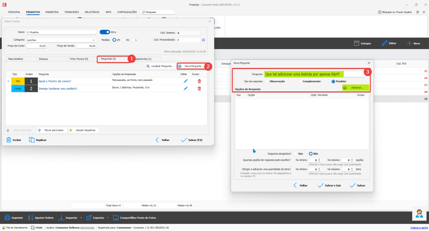The image size is (429, 231).
Task: Click the Estoque icon in dark toolbar
Action: (x=356, y=43)
